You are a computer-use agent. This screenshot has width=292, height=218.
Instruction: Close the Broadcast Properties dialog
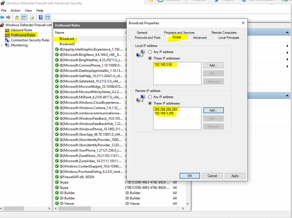[x=243, y=23]
